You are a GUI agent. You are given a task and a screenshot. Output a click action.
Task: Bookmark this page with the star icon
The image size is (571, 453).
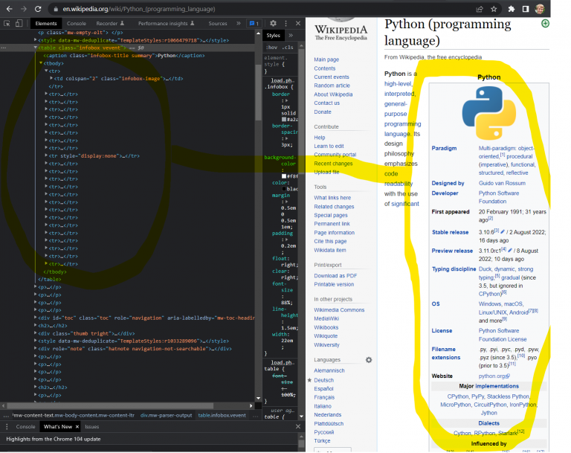click(494, 9)
